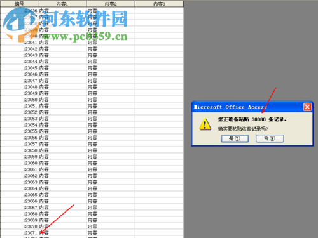Select cell 123067 in 编号 column
This screenshot has height=238, width=318.
point(20,208)
